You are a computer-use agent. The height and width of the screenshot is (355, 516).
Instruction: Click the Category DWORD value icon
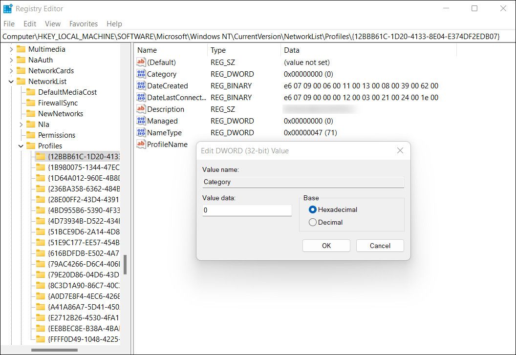click(x=141, y=74)
